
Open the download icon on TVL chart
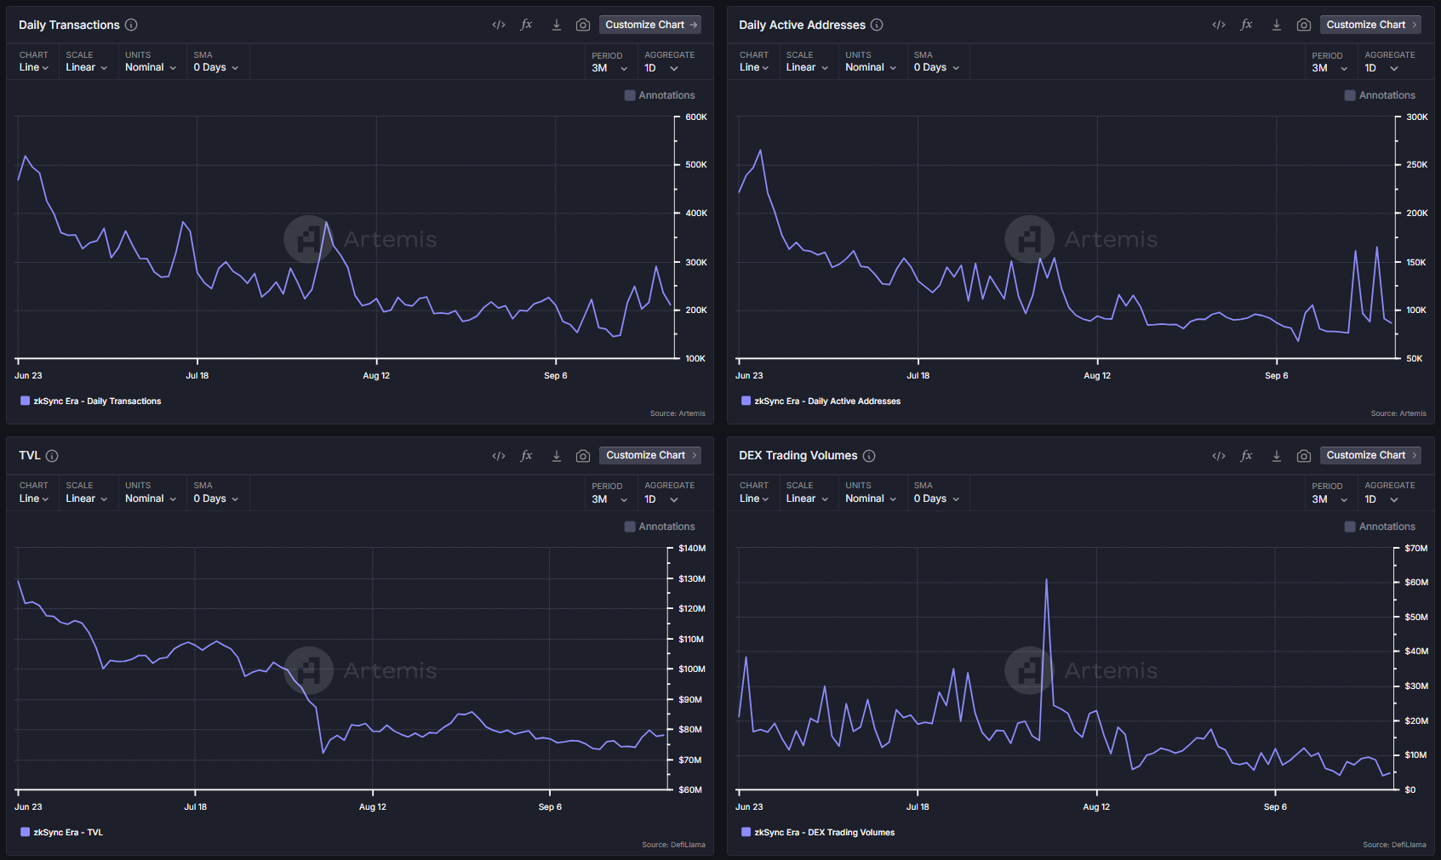click(x=556, y=456)
